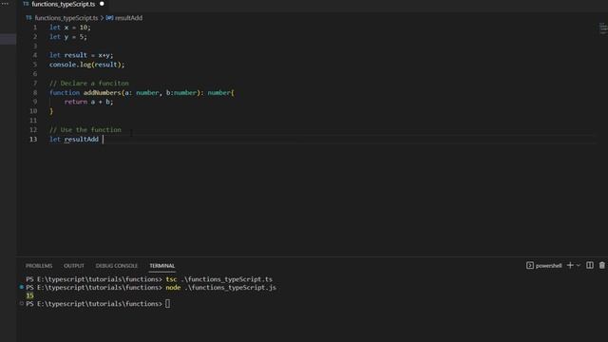The image size is (608, 342).
Task: Switch to the Output panel tab
Action: pyautogui.click(x=74, y=266)
